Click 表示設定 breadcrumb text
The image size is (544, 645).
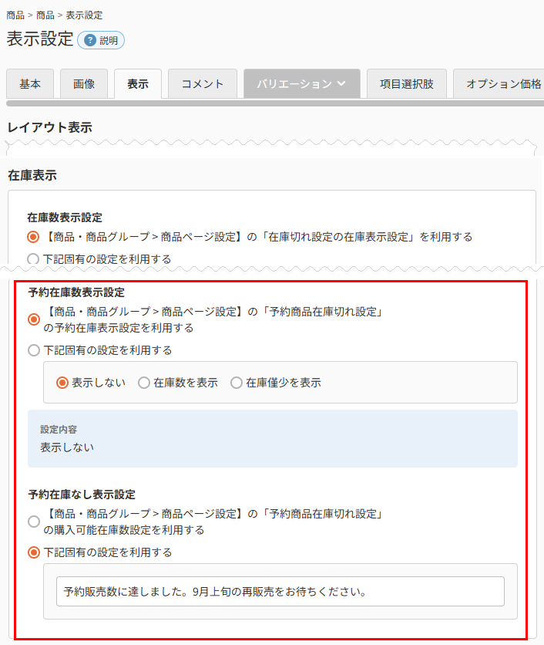[84, 15]
